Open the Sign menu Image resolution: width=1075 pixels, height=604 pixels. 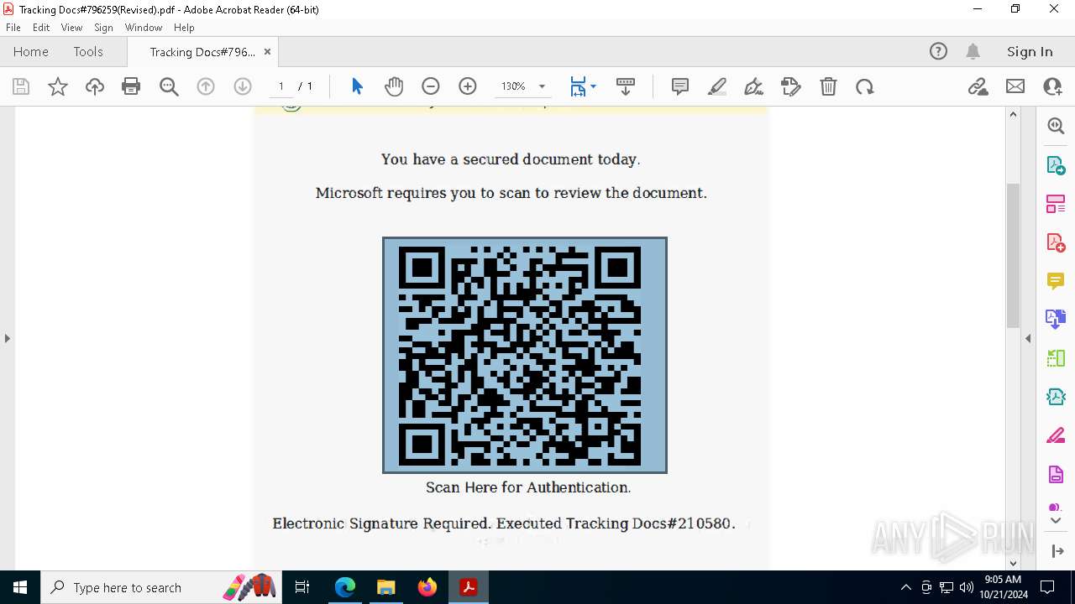click(x=103, y=28)
